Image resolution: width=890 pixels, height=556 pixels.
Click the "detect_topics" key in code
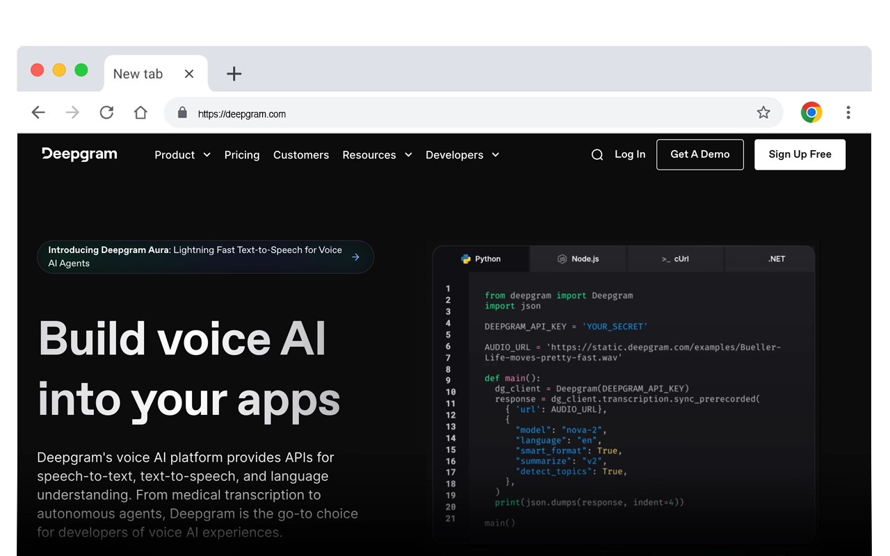(x=553, y=471)
